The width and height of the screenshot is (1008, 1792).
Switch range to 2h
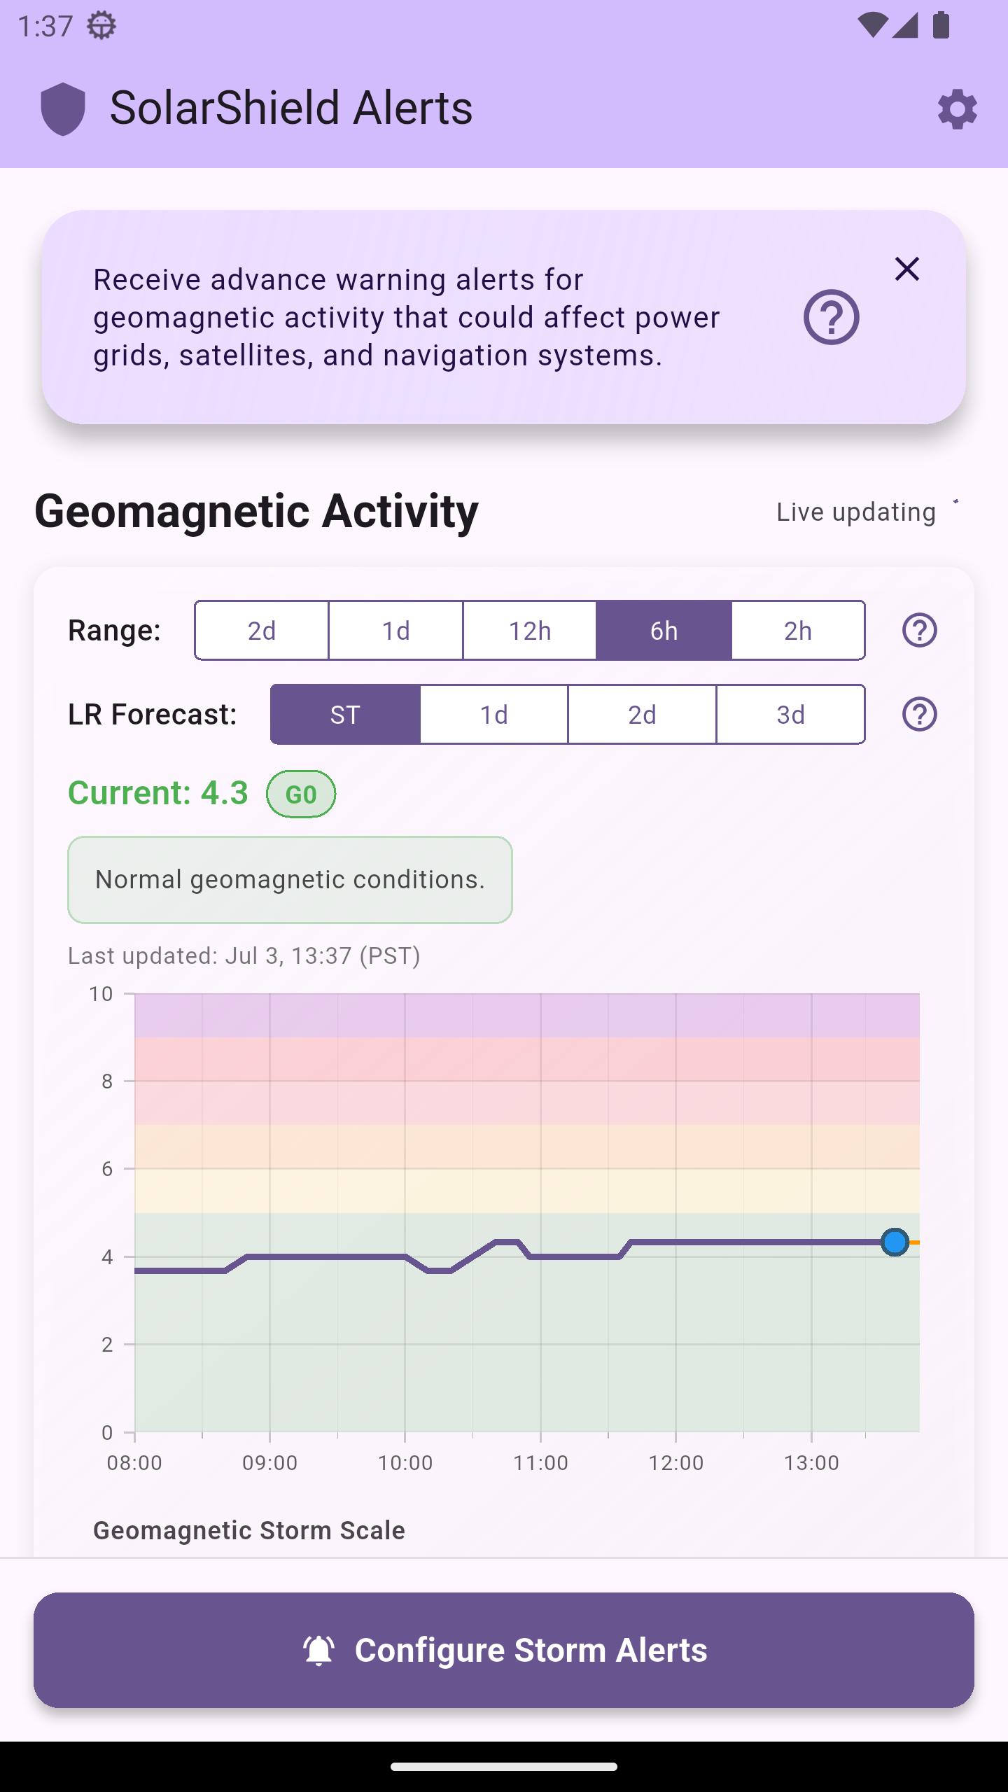tap(798, 630)
